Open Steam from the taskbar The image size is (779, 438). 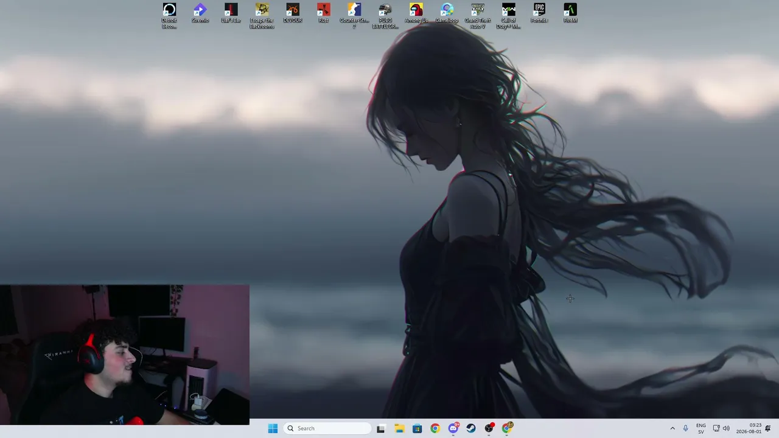[x=471, y=428]
